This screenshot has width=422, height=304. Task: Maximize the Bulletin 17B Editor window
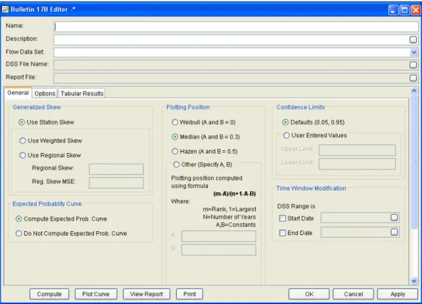pos(404,11)
